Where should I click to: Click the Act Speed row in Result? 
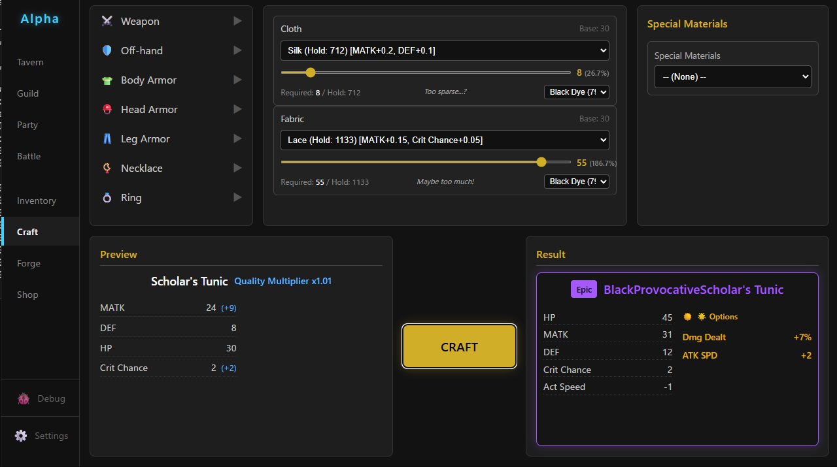607,387
